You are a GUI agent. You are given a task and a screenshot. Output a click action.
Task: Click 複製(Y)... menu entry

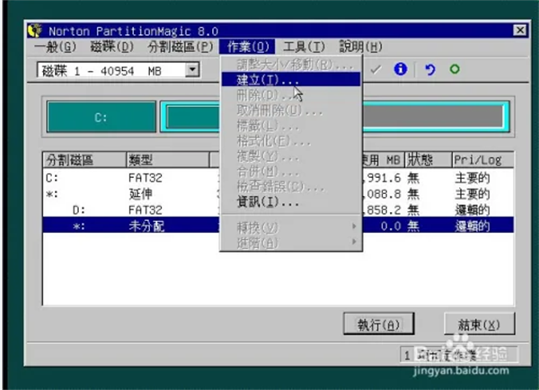pyautogui.click(x=291, y=156)
